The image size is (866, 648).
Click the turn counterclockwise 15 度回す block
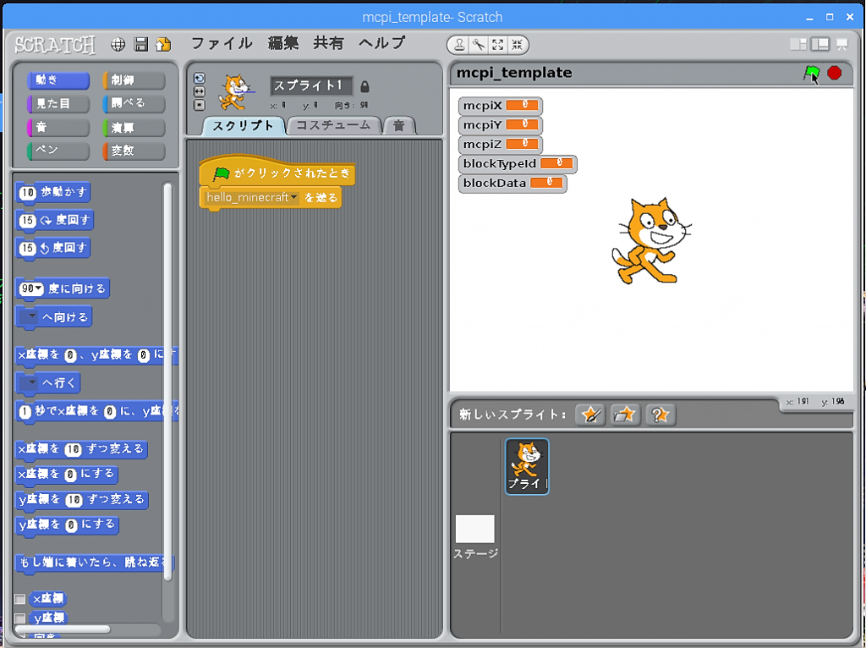53,248
